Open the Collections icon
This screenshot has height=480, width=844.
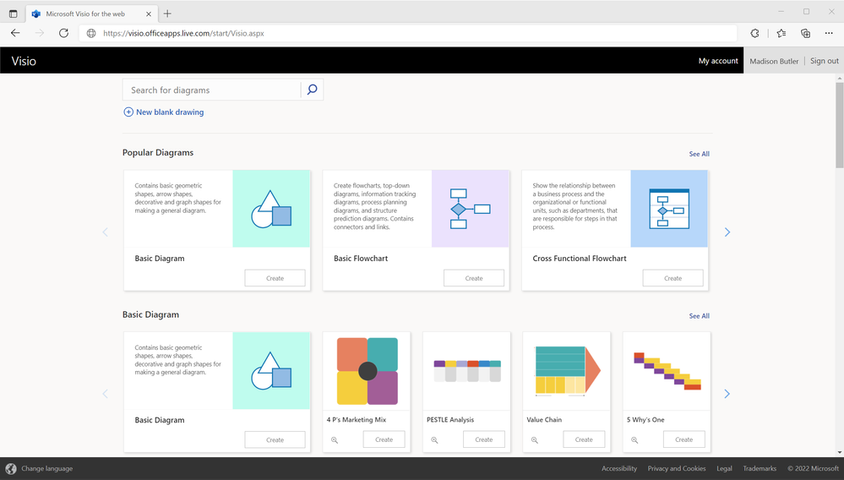coord(805,33)
